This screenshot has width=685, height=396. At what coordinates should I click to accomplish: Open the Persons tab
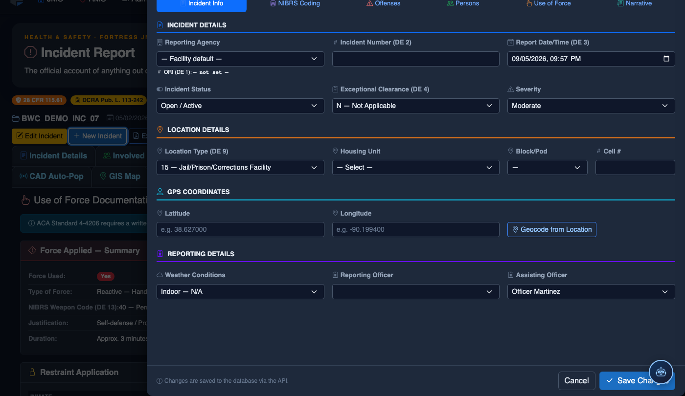(x=463, y=3)
